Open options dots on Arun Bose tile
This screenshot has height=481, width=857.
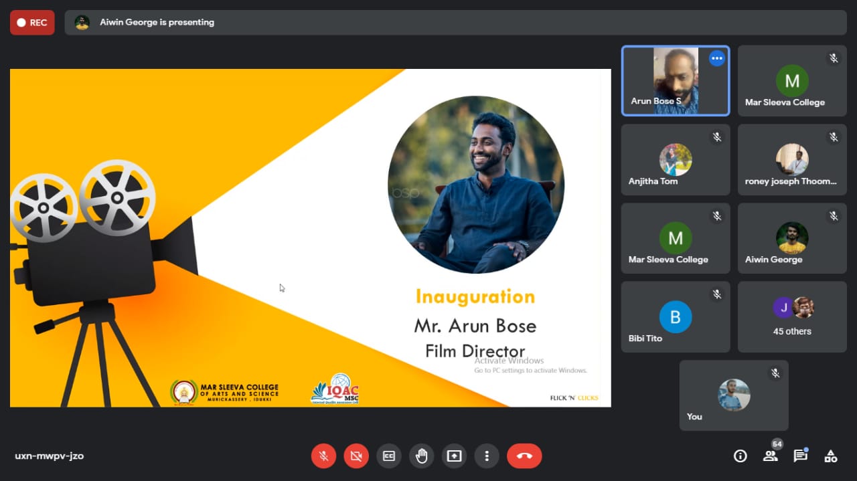point(717,58)
